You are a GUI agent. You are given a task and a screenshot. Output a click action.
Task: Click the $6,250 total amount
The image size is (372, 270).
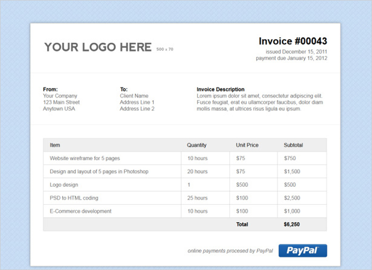292,224
